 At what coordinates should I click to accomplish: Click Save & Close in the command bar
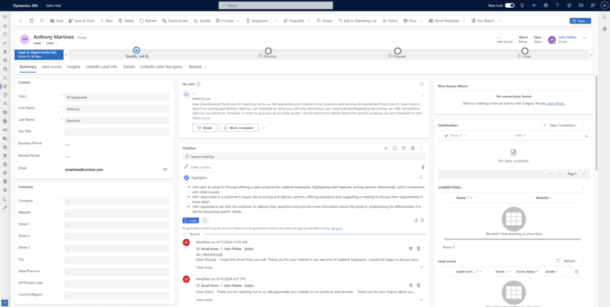pyautogui.click(x=81, y=21)
